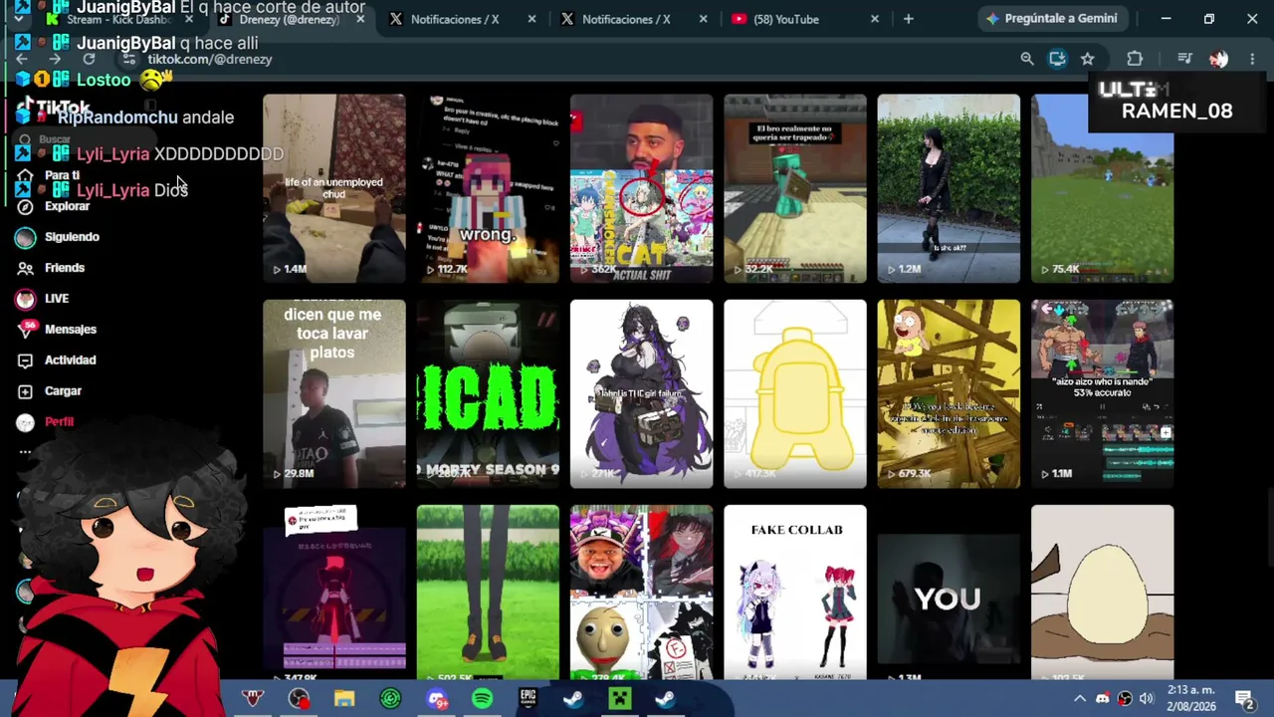The width and height of the screenshot is (1274, 717).
Task: Open the Minecraft 'wrong.' video thumbnail
Action: tap(488, 189)
